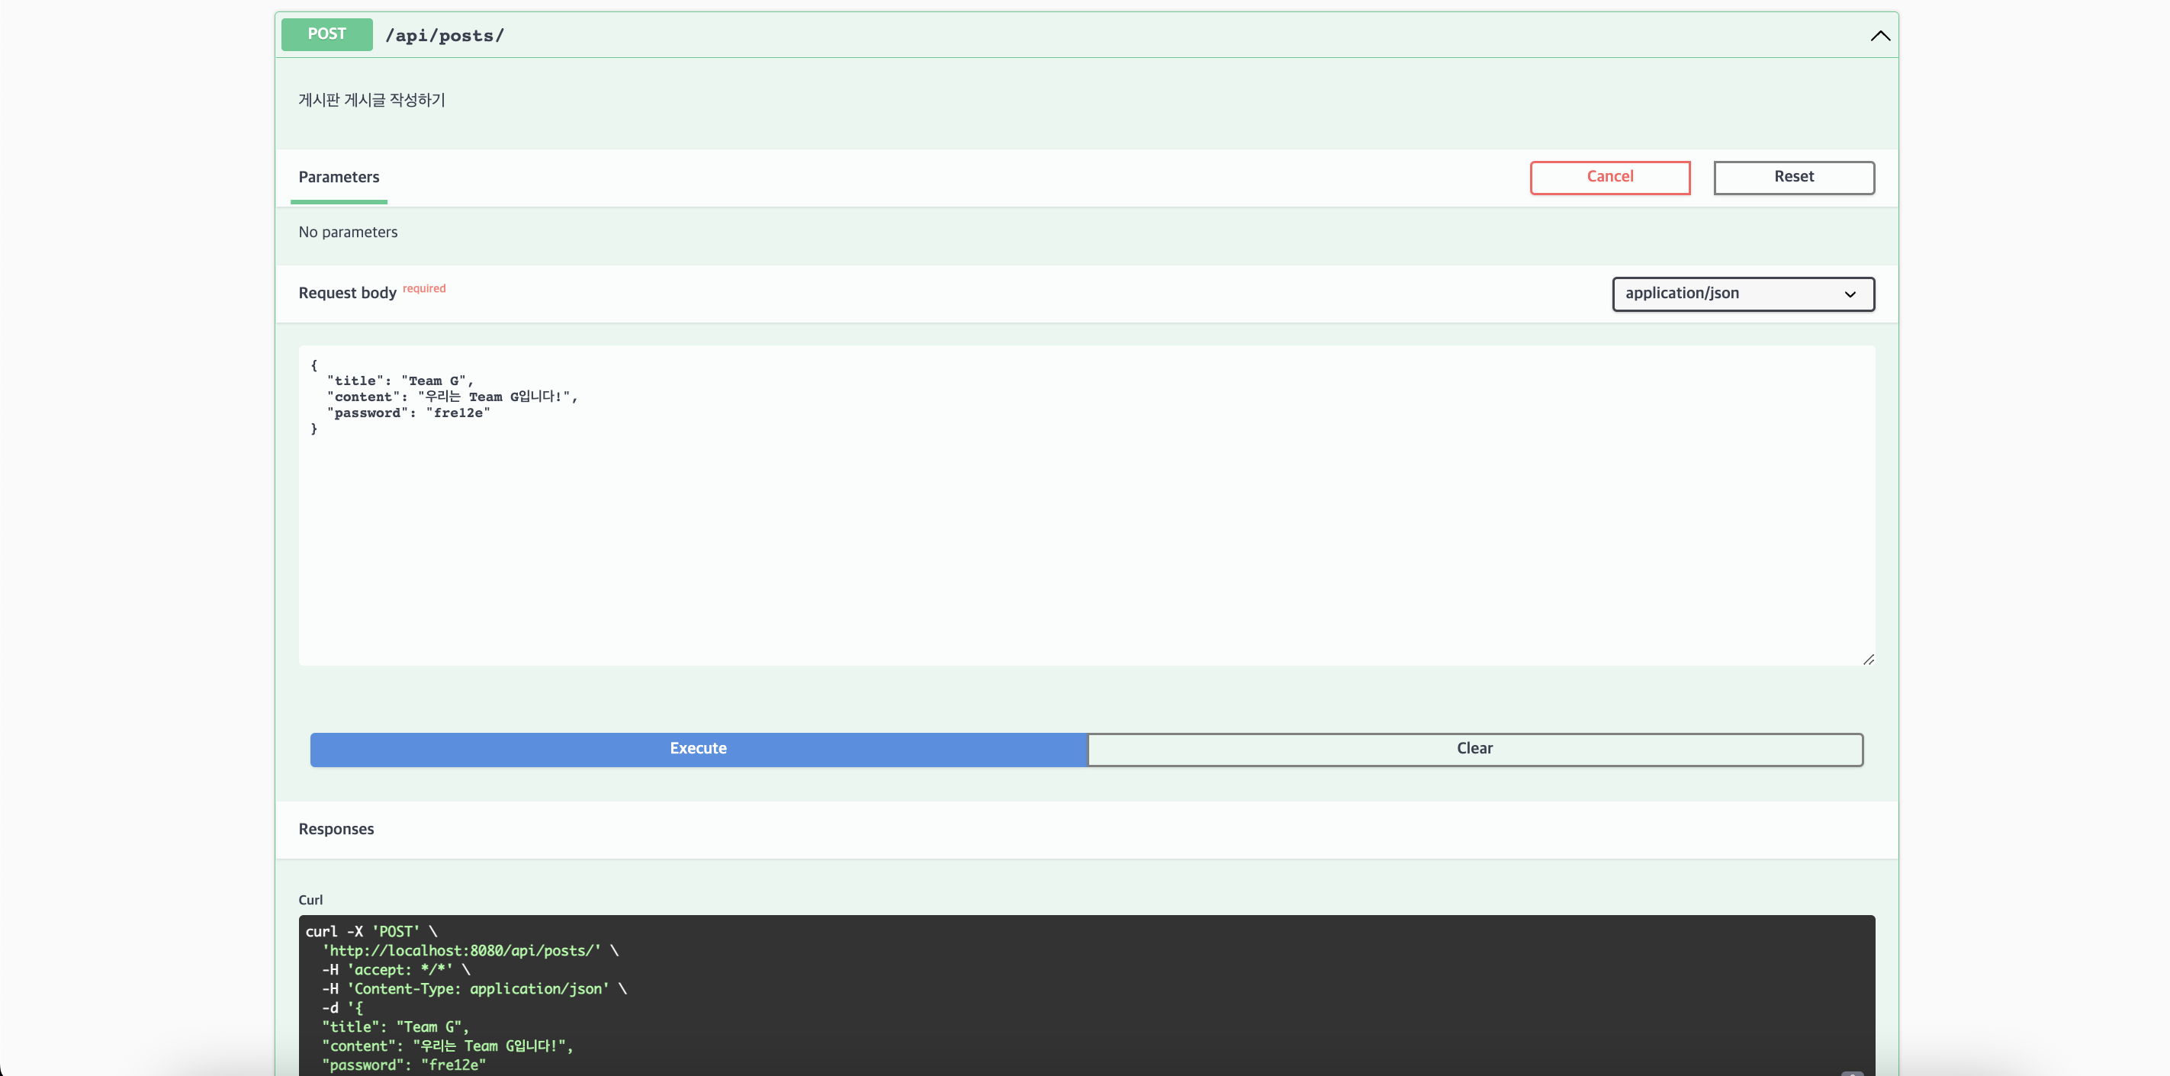Clear the request results

click(x=1475, y=749)
